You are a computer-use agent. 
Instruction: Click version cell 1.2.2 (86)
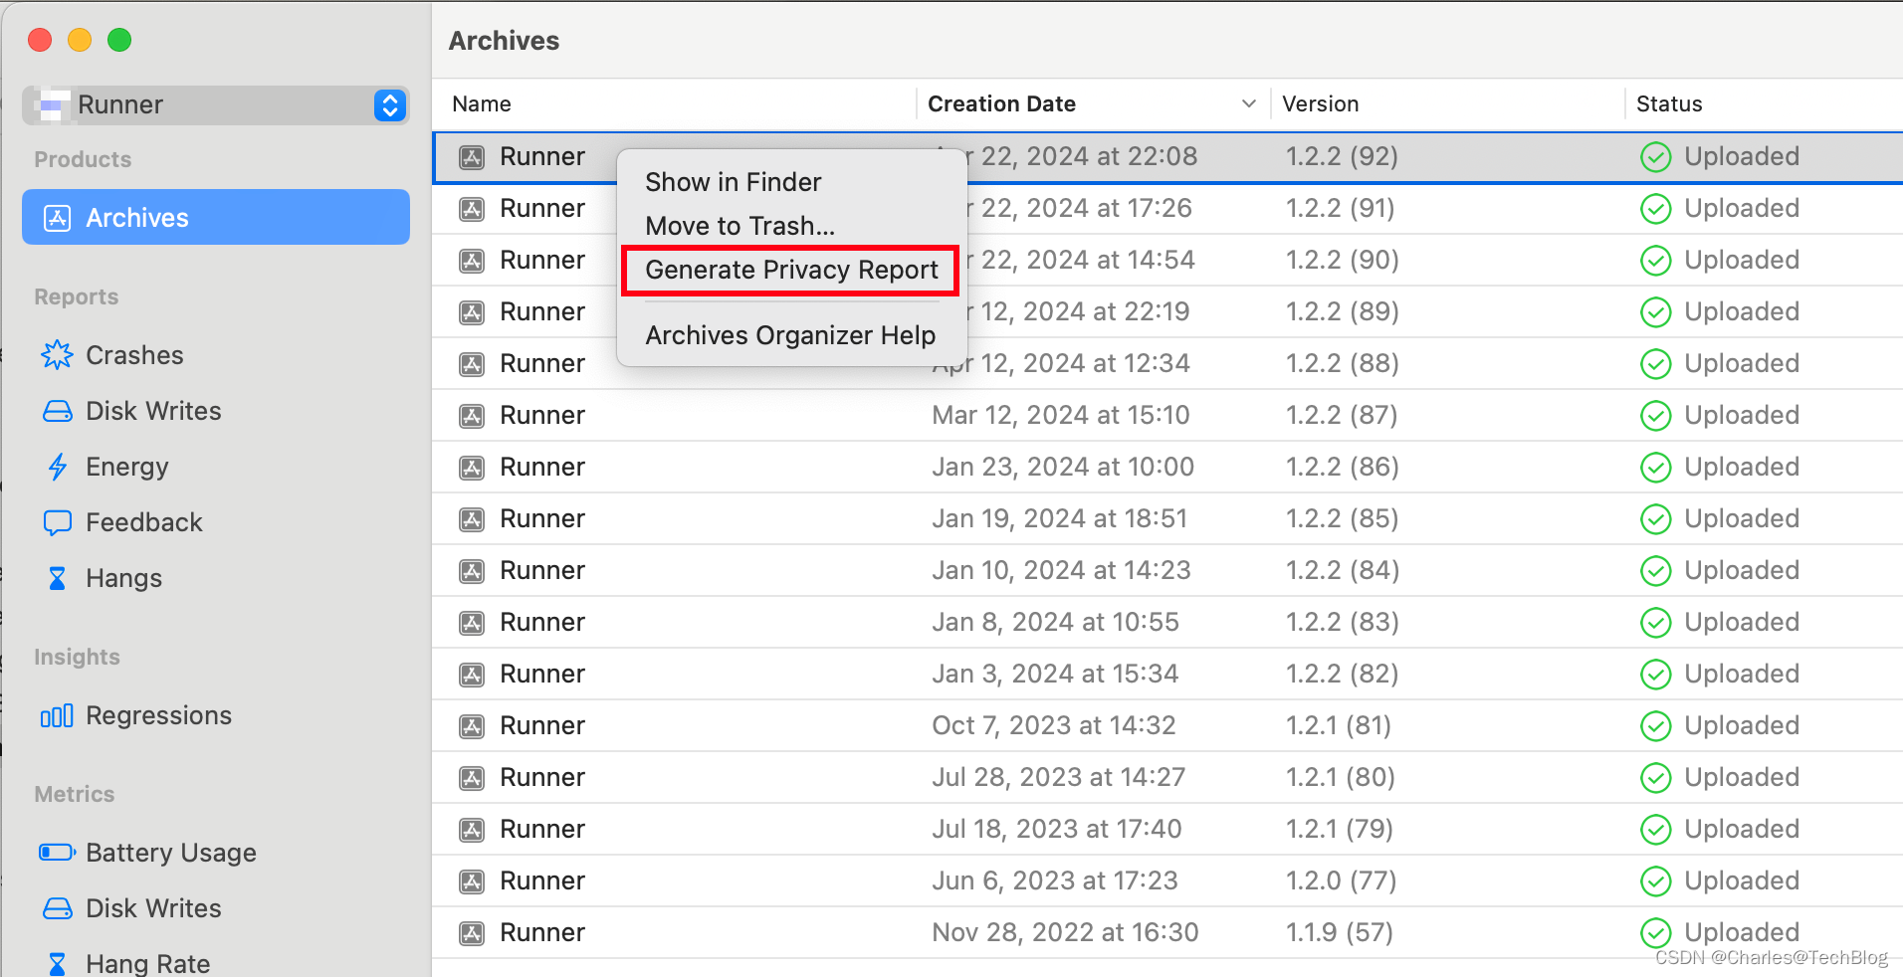pos(1342,467)
